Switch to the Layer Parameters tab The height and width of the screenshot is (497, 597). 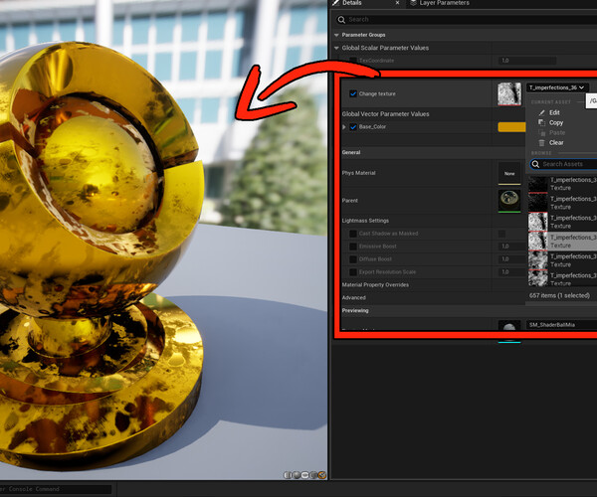tap(444, 3)
